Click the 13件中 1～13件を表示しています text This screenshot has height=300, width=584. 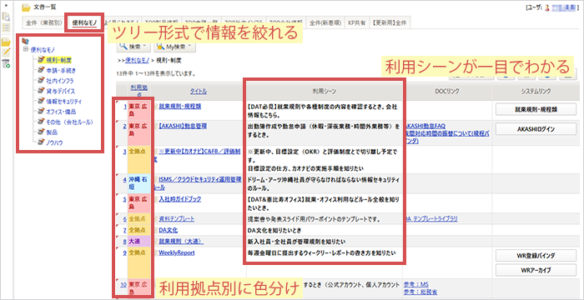157,73
